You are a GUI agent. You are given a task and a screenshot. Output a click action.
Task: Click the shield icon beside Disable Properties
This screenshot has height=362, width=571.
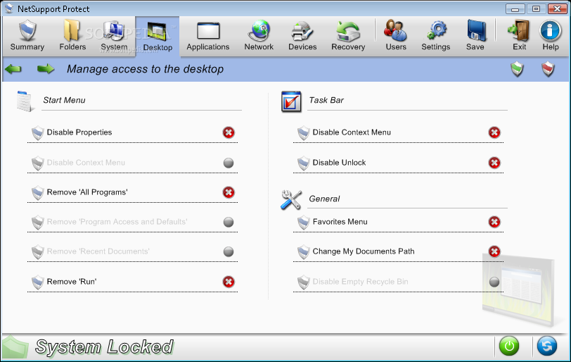37,133
